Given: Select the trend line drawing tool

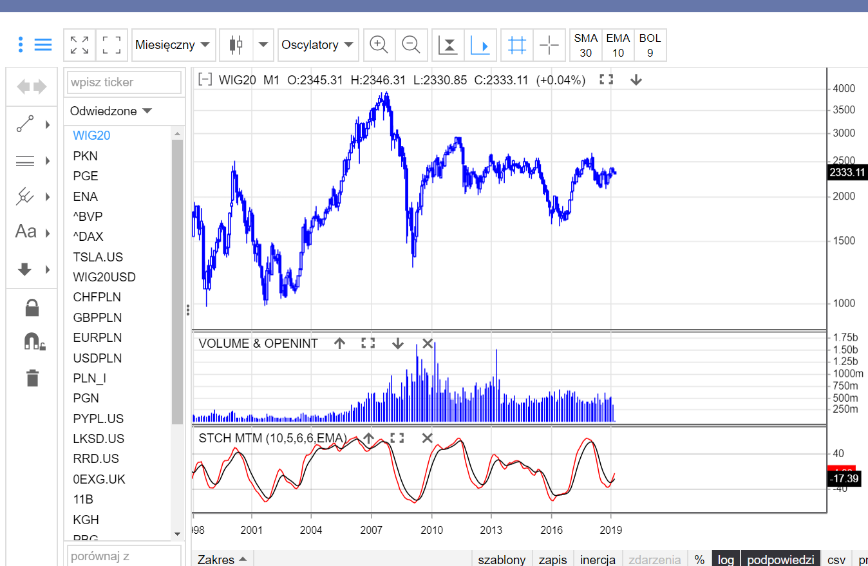Looking at the screenshot, I should coord(26,124).
